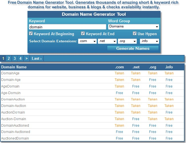The height and width of the screenshot is (143, 186).
Task: Go to results page 3
Action: coord(15,58)
